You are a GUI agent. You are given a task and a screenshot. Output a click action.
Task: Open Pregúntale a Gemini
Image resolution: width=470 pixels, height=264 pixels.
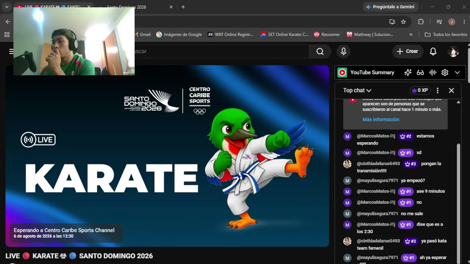pos(390,7)
